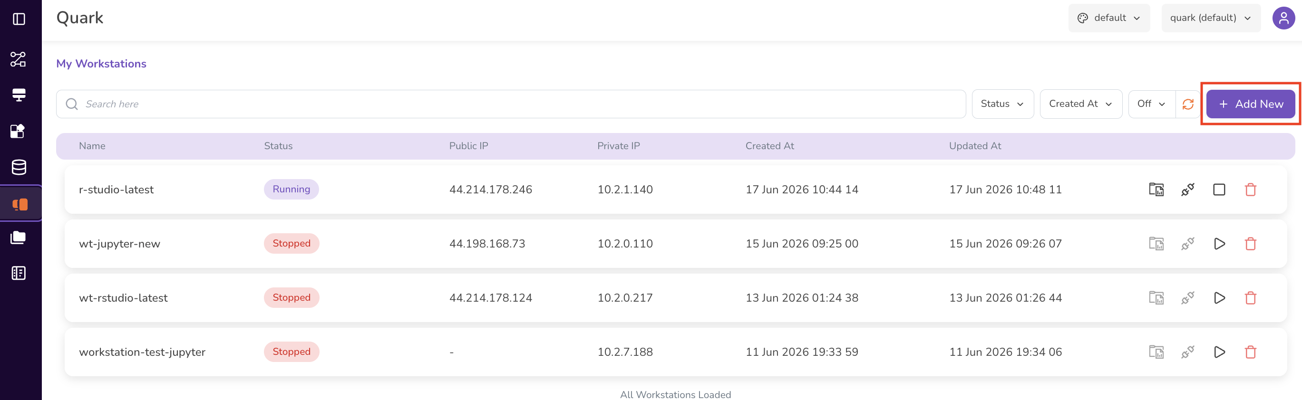Click public IP 44.214.178.124
The height and width of the screenshot is (400, 1302).
tap(490, 297)
